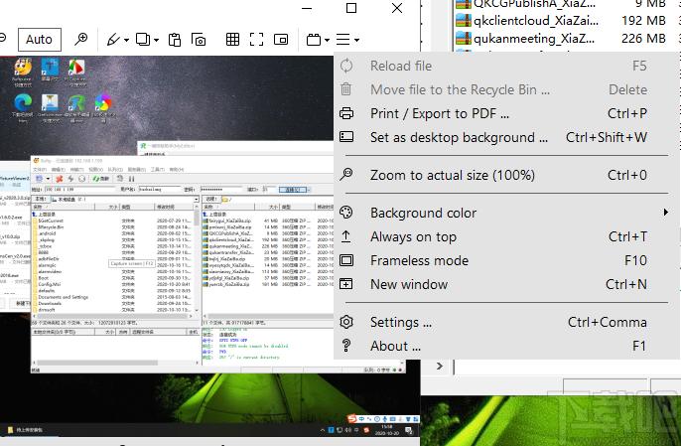This screenshot has width=681, height=446.
Task: Open Settings from the menu
Action: click(506, 322)
